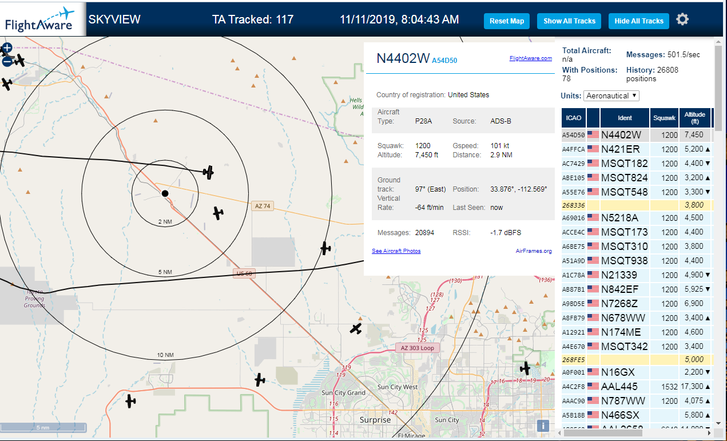Click the US flag in N421ER row
Screen dimensions: 727x441
pos(593,149)
